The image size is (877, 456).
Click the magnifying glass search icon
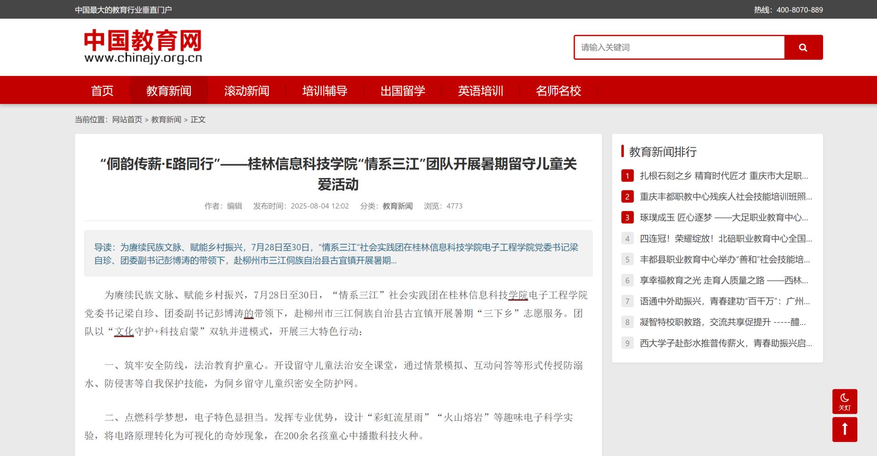click(x=803, y=47)
